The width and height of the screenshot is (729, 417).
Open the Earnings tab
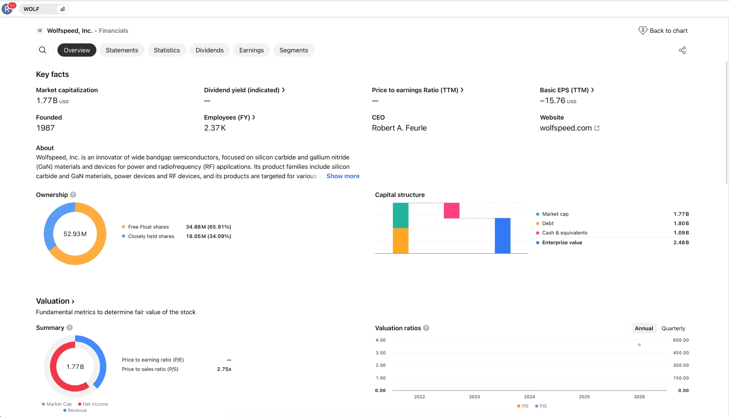(x=252, y=50)
